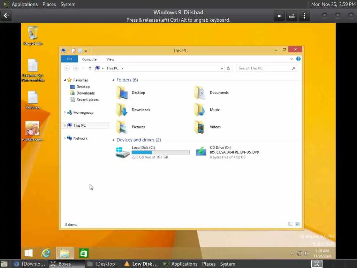Switch to details view in the status bar
The height and width of the screenshot is (268, 357).
tap(290, 224)
